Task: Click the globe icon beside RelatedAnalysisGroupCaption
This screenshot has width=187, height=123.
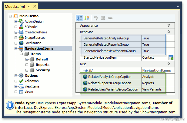Action: pyautogui.click(x=85, y=77)
